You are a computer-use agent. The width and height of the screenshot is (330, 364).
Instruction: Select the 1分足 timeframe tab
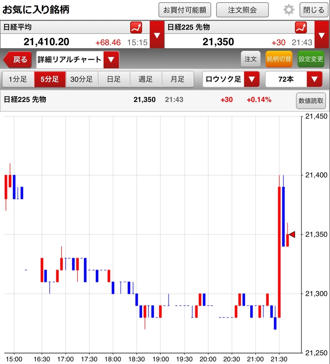point(18,79)
